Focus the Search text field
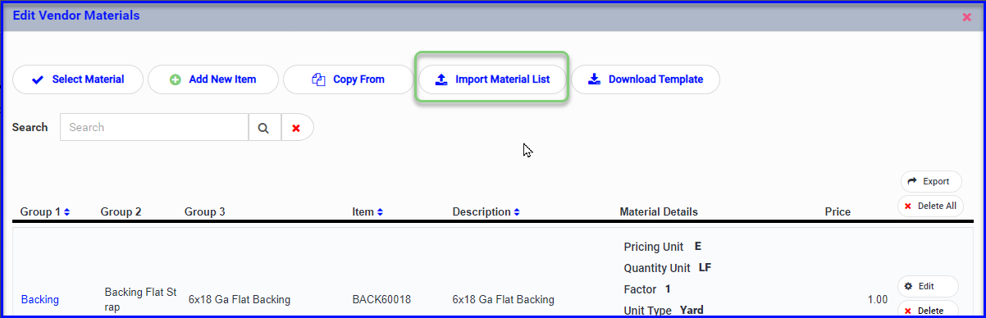This screenshot has height=318, width=986. pyautogui.click(x=154, y=128)
